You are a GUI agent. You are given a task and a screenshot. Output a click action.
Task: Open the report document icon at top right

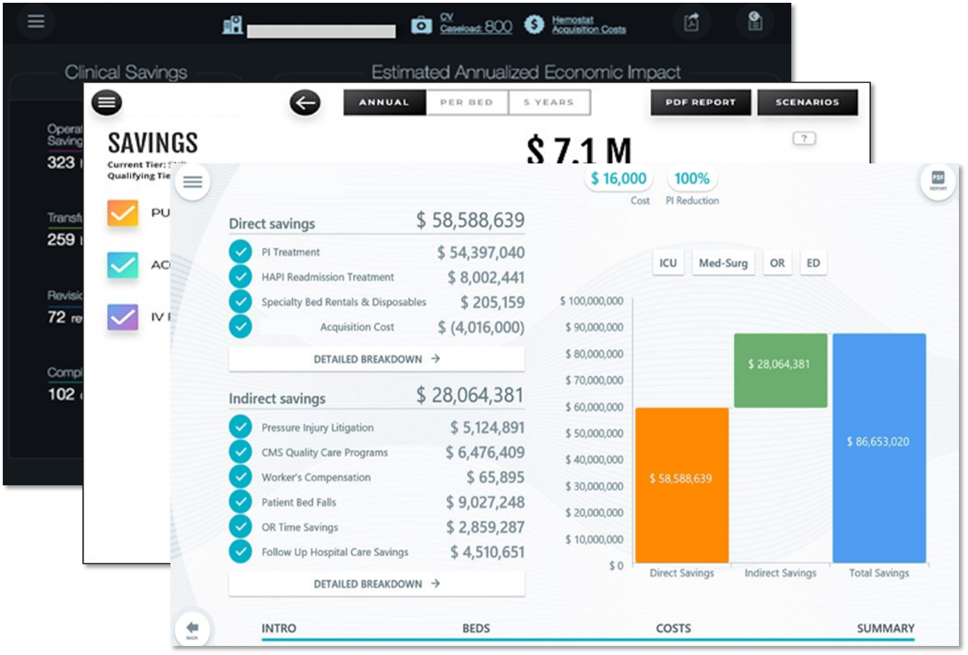[754, 22]
